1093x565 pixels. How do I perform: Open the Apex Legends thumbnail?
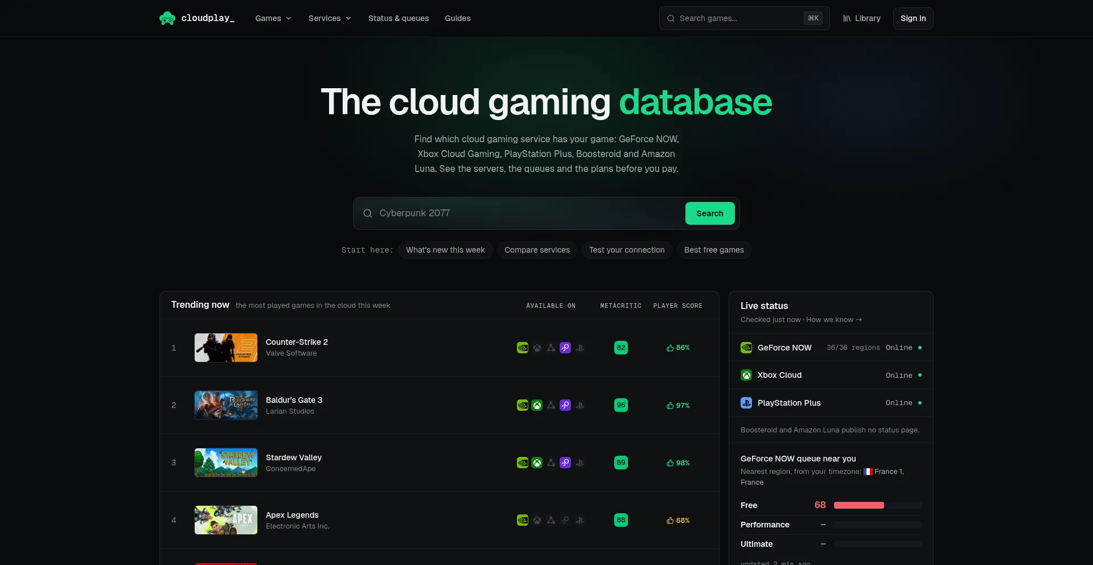coord(226,520)
